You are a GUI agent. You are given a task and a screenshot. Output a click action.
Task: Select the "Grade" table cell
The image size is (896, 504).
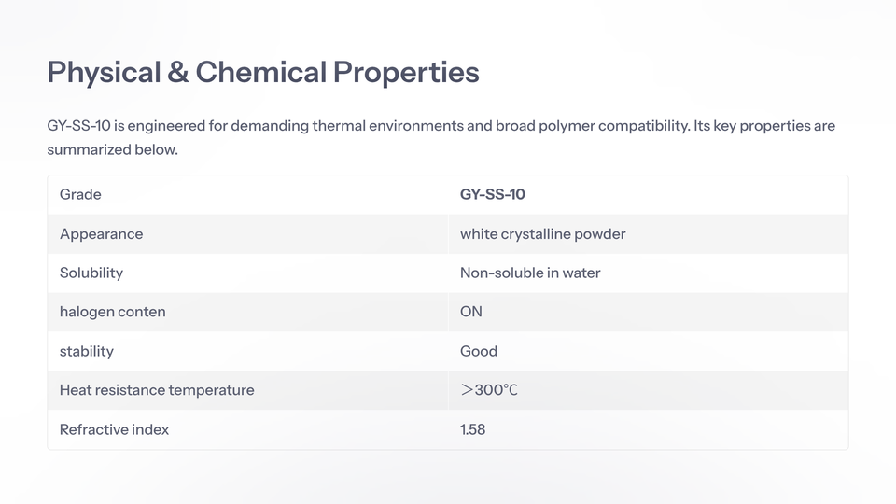click(x=80, y=194)
